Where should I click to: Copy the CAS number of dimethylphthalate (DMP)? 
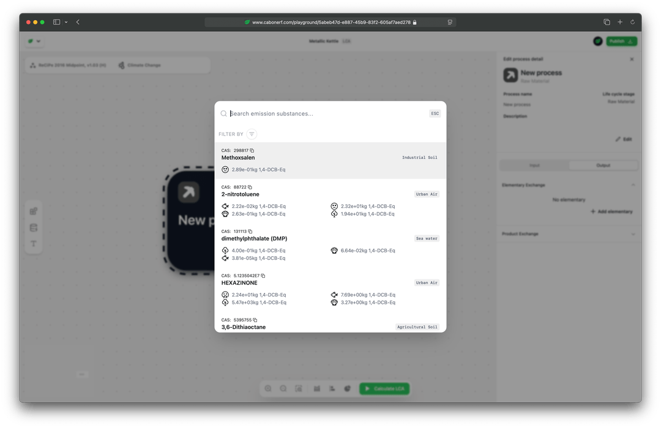tap(250, 231)
